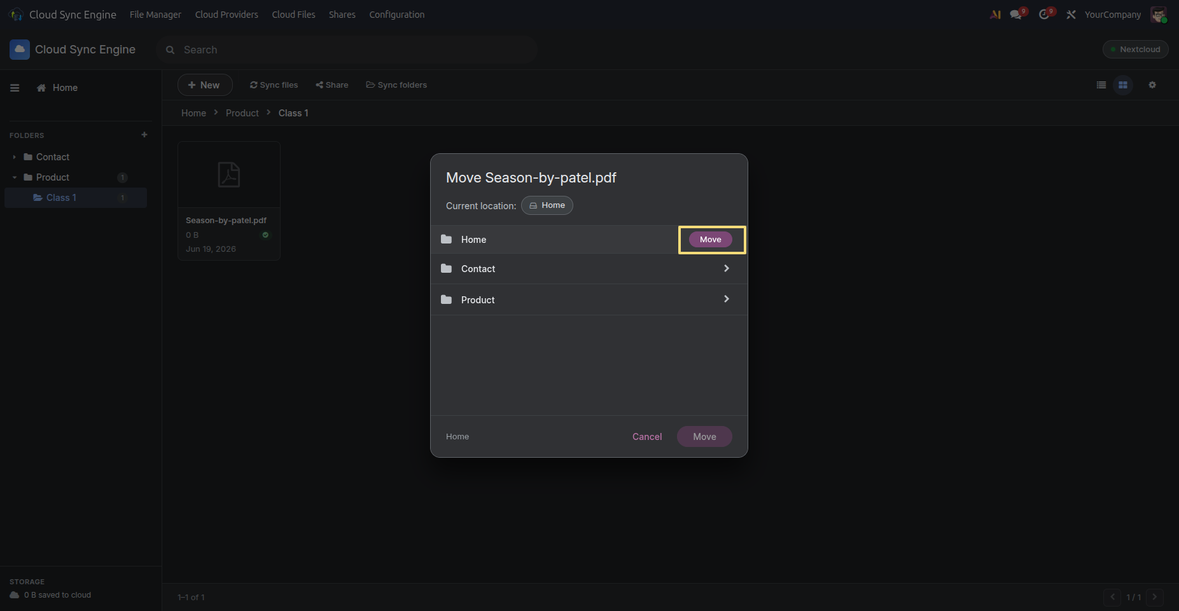Click the Move button in the Home row
The image size is (1179, 611).
click(x=711, y=240)
